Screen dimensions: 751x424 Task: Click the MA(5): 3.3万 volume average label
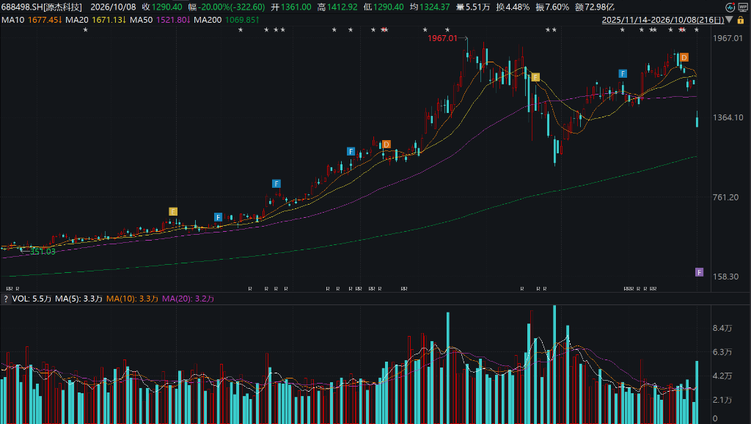[79, 299]
